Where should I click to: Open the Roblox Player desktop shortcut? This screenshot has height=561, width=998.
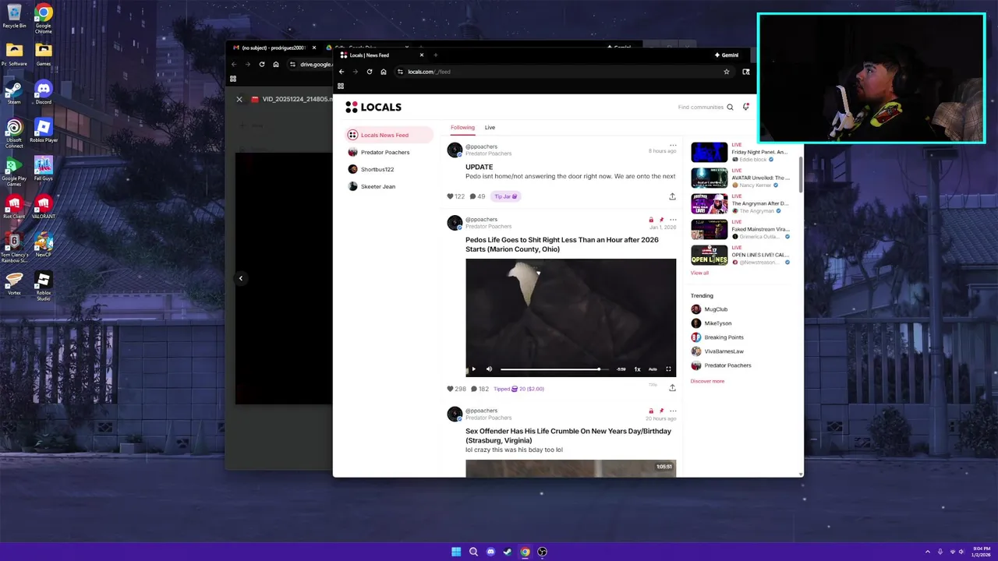coord(44,129)
